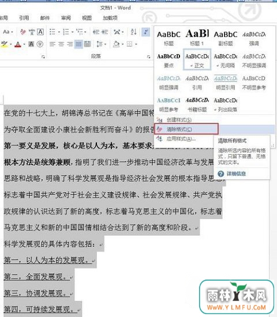Screen dimensions: 277x317
Task: Apply the 无间隔 style
Action: [226, 60]
